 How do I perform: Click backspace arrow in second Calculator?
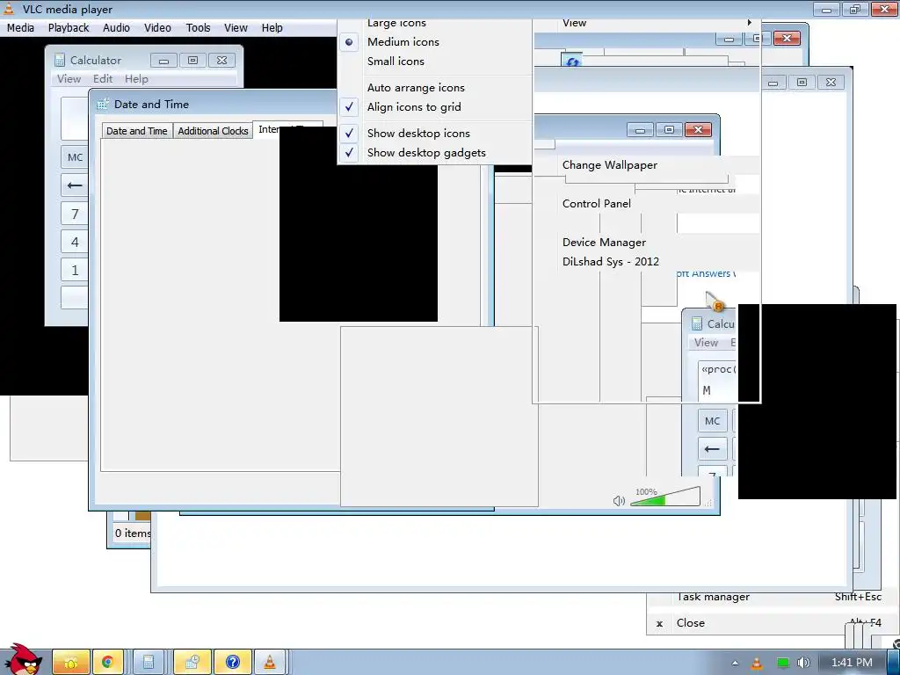tap(712, 449)
